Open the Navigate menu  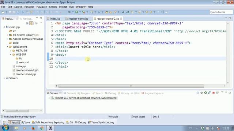[42, 7]
